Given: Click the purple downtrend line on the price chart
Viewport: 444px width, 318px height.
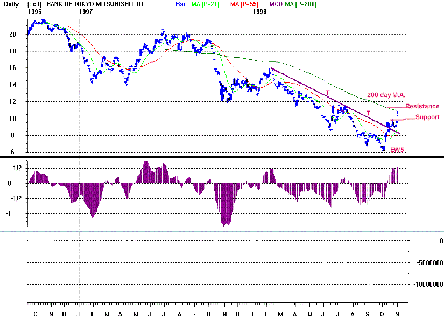Looking at the screenshot, I should coord(335,100).
